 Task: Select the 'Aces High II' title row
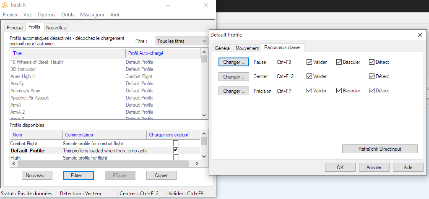pyautogui.click(x=105, y=76)
